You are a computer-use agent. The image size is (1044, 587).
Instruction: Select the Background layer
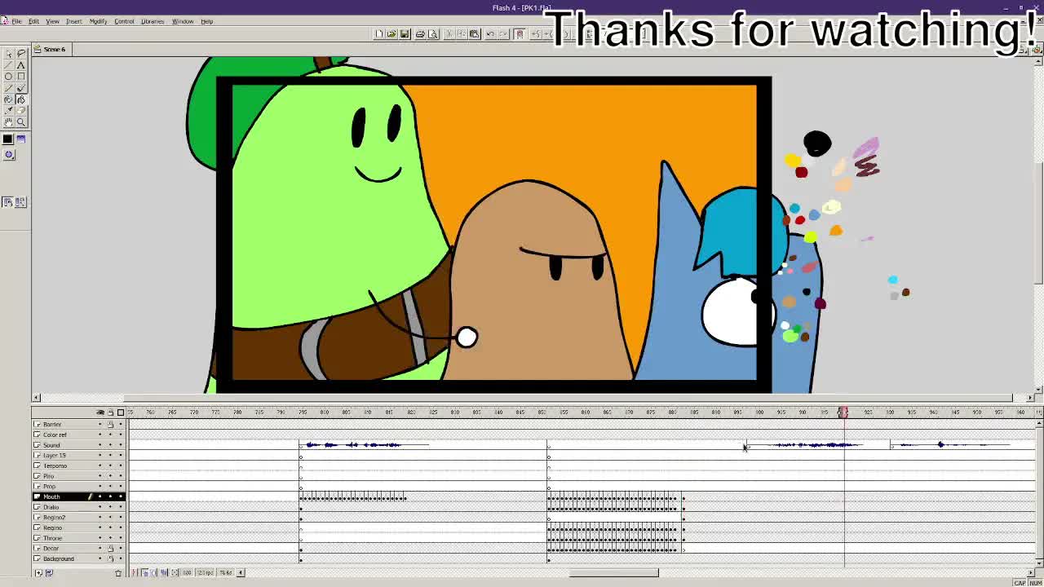click(58, 559)
